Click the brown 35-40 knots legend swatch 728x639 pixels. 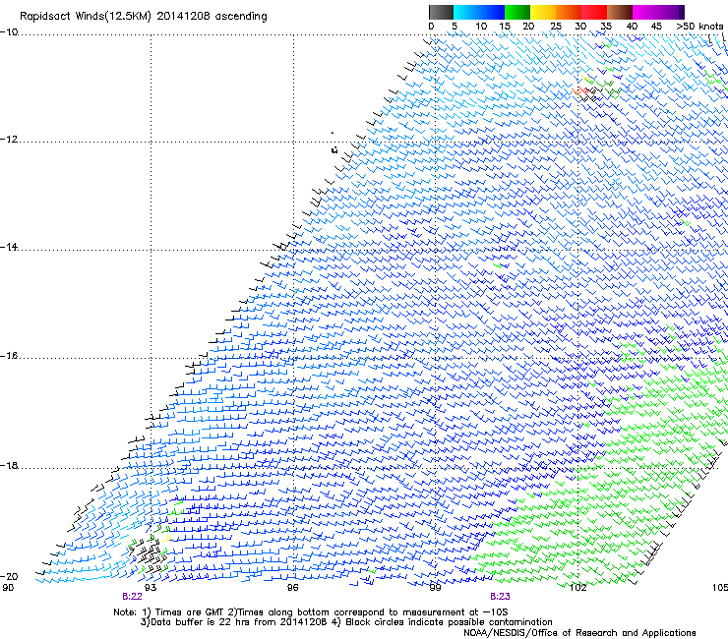tap(620, 12)
